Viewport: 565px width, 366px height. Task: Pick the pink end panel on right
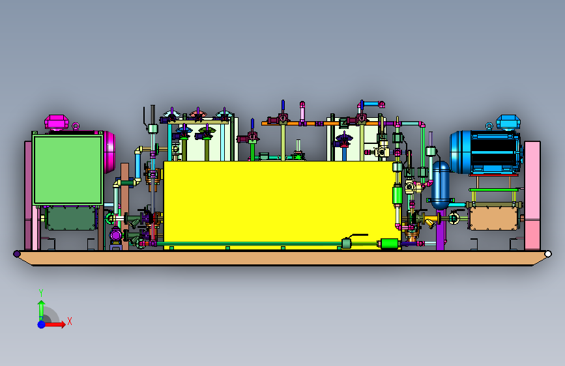pyautogui.click(x=532, y=195)
